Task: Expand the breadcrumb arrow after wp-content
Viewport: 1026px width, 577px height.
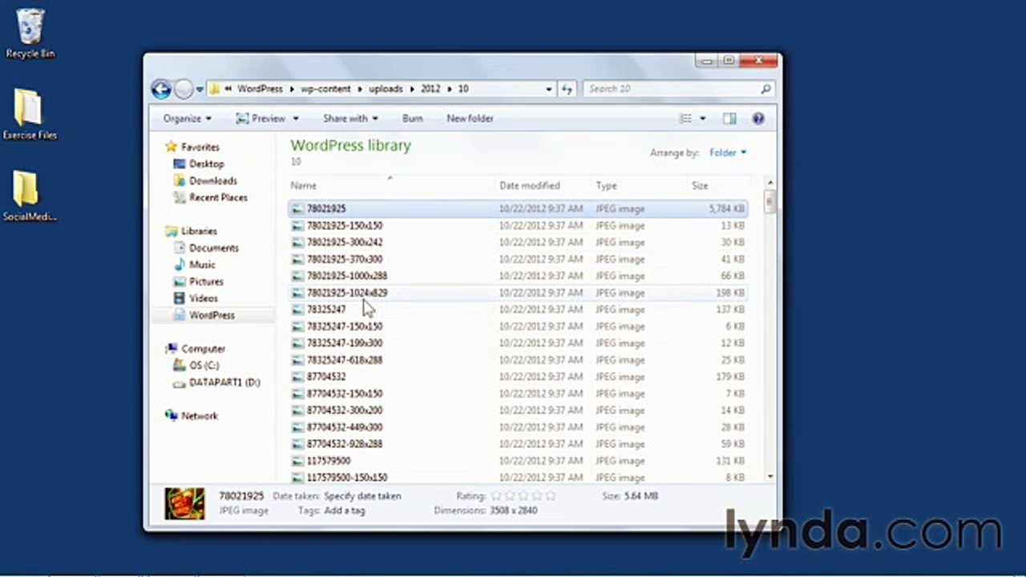Action: coord(360,89)
